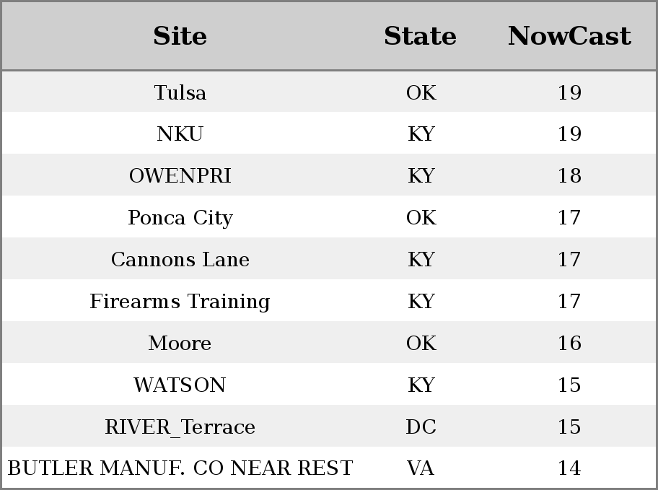Click the OWENPRI site name
Image resolution: width=658 pixels, height=490 pixels.
click(x=180, y=175)
